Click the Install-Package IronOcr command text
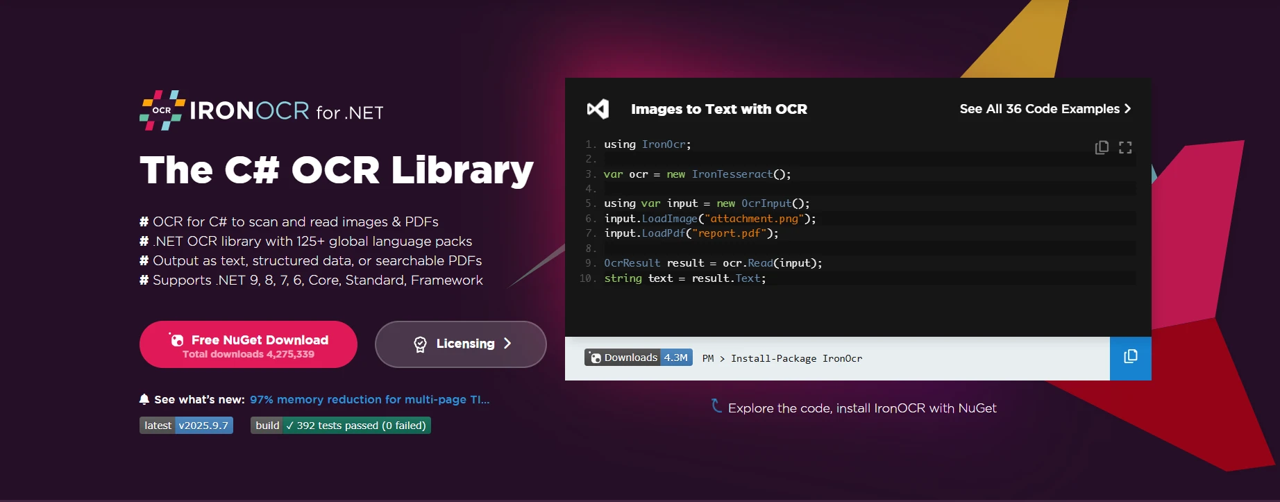The height and width of the screenshot is (502, 1280). point(796,358)
